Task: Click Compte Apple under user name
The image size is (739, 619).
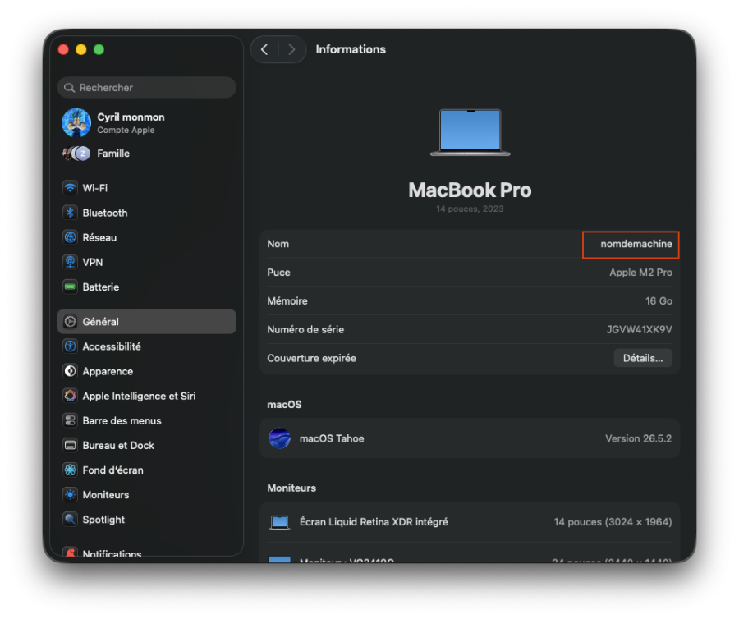Action: point(126,130)
